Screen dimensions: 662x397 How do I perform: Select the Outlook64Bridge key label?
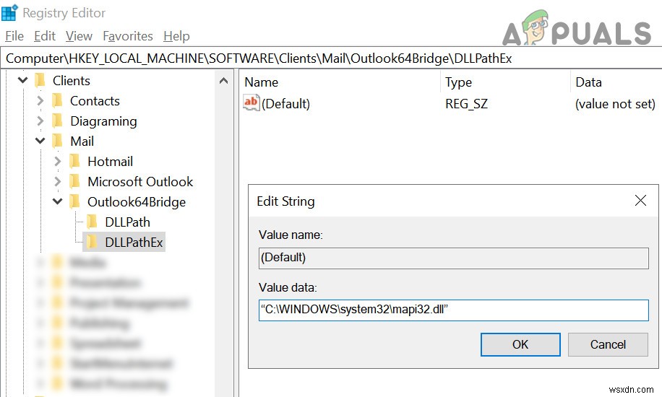137,202
